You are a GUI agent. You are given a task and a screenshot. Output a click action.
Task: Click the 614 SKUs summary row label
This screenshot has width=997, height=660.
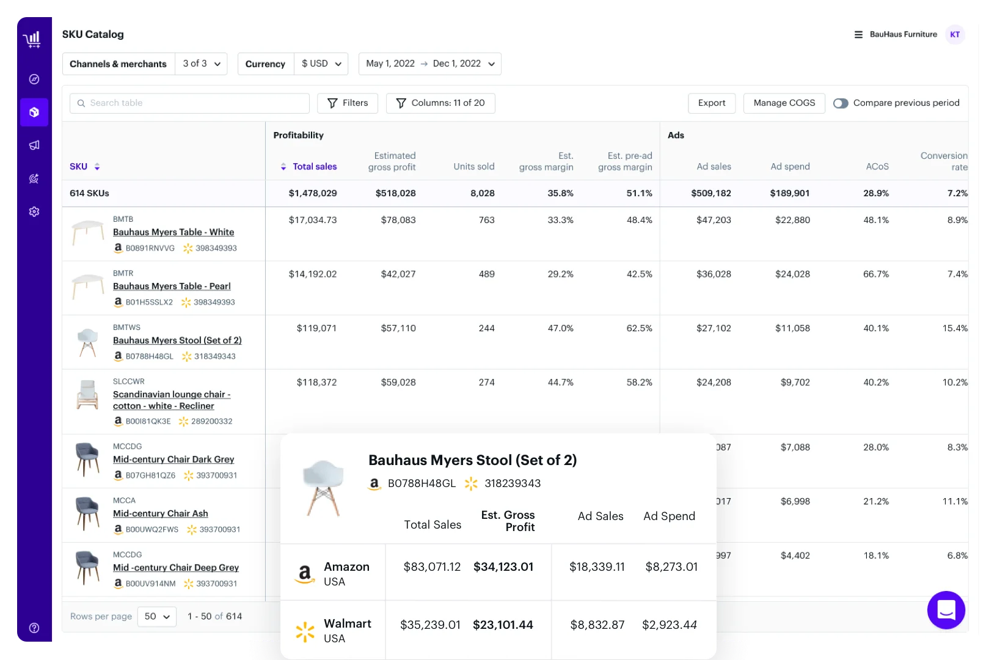click(89, 193)
